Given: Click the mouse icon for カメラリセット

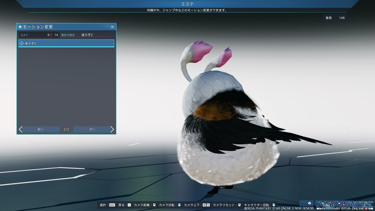Looking at the screenshot, I should (239, 205).
